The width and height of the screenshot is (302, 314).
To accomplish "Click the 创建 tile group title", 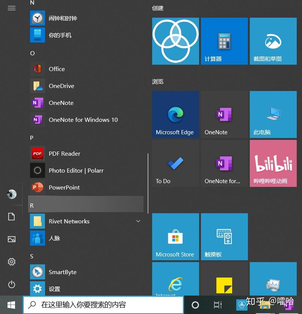I will 158,8.
